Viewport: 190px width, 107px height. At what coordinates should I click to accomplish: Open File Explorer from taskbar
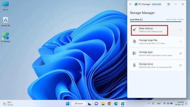pos(103,104)
